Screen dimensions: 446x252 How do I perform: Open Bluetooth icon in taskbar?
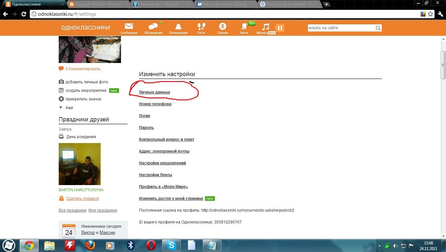(131, 245)
